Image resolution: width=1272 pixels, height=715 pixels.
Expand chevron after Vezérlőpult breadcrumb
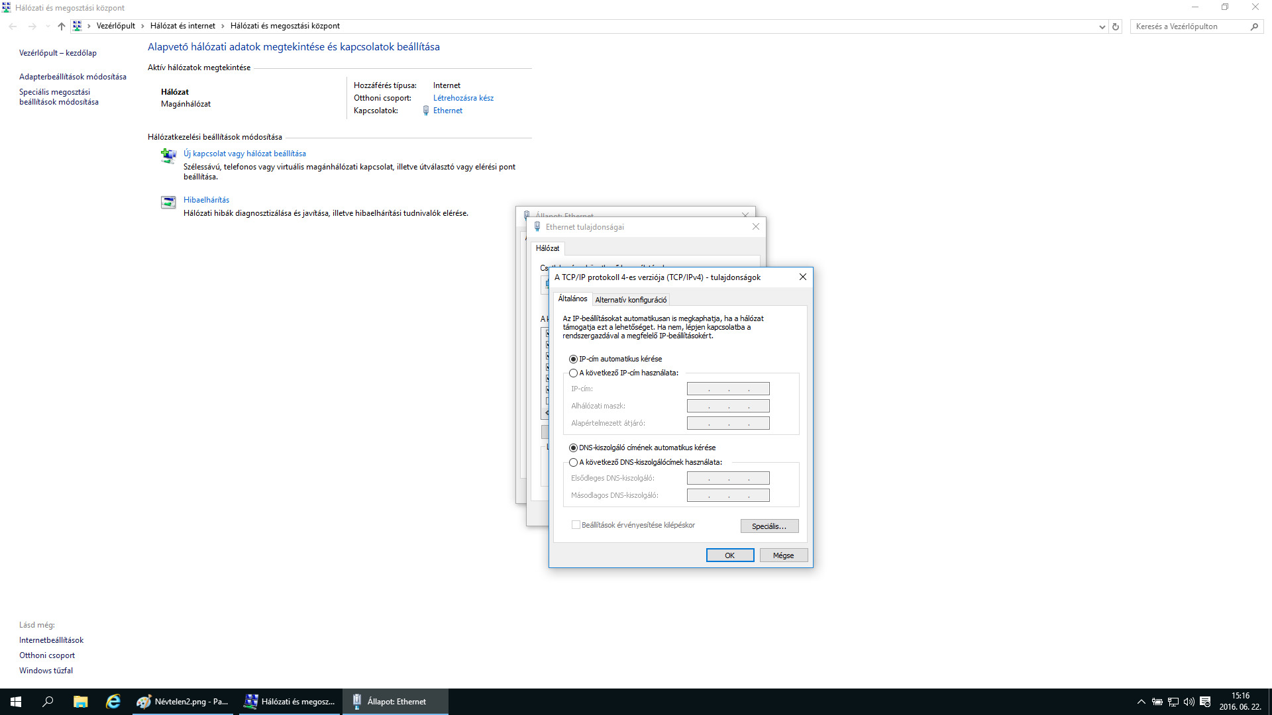point(142,26)
